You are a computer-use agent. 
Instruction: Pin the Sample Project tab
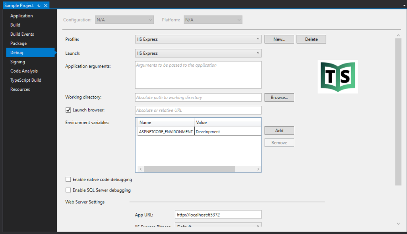[39, 6]
